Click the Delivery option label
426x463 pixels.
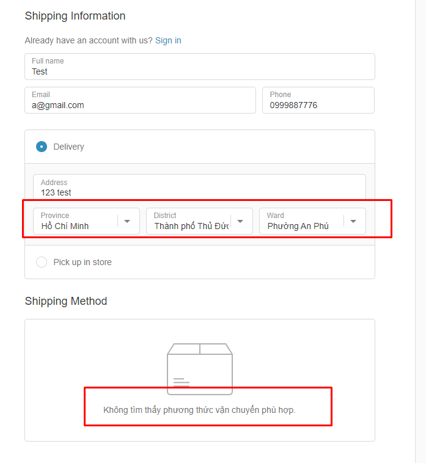68,147
